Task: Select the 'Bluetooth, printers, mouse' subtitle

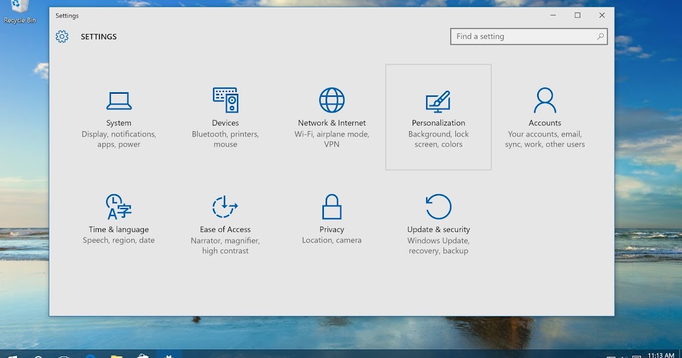Action: click(226, 139)
